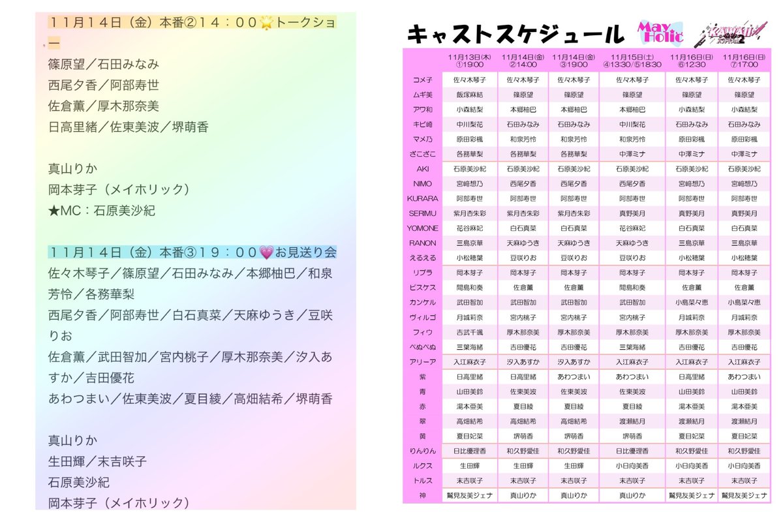Click the RANON row label

click(x=423, y=243)
